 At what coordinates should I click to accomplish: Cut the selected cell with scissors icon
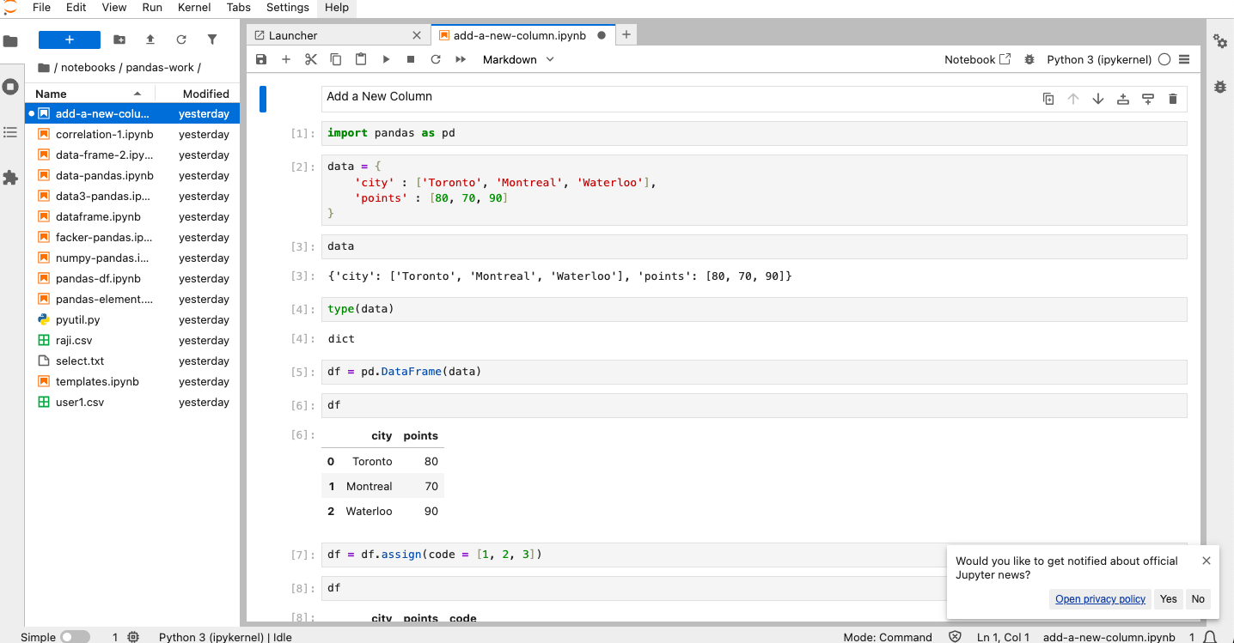(311, 59)
